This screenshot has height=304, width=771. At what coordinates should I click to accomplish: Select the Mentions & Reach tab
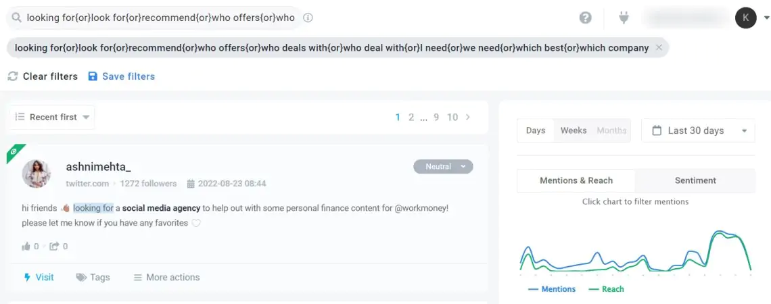coord(576,180)
